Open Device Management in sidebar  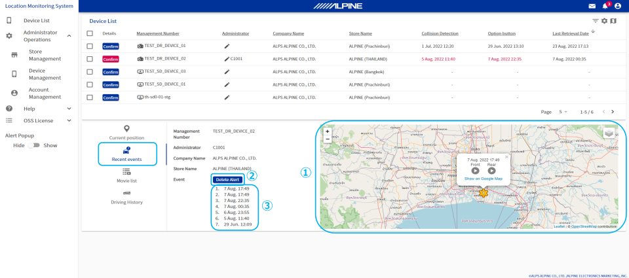[x=45, y=74]
